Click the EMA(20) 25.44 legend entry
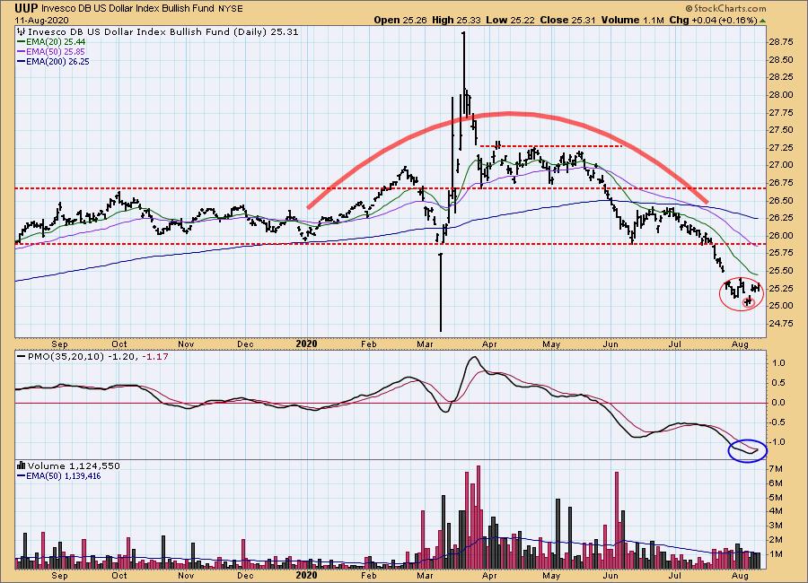Image resolution: width=808 pixels, height=583 pixels. tap(51, 42)
